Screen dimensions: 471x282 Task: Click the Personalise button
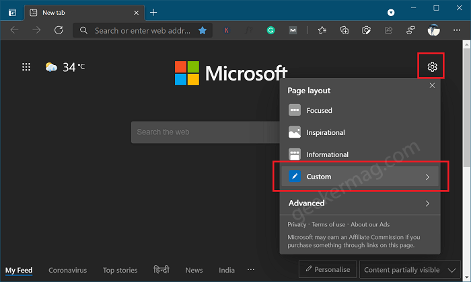(328, 269)
